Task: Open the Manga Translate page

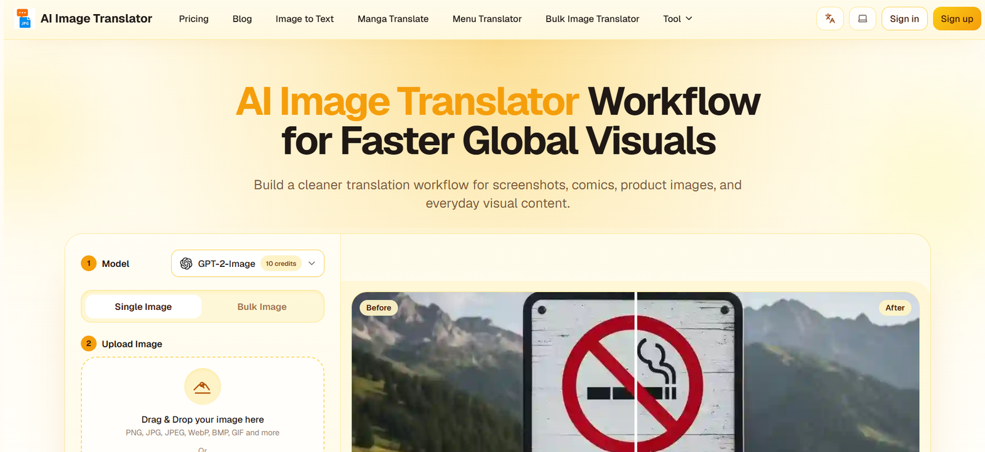Action: coord(393,18)
